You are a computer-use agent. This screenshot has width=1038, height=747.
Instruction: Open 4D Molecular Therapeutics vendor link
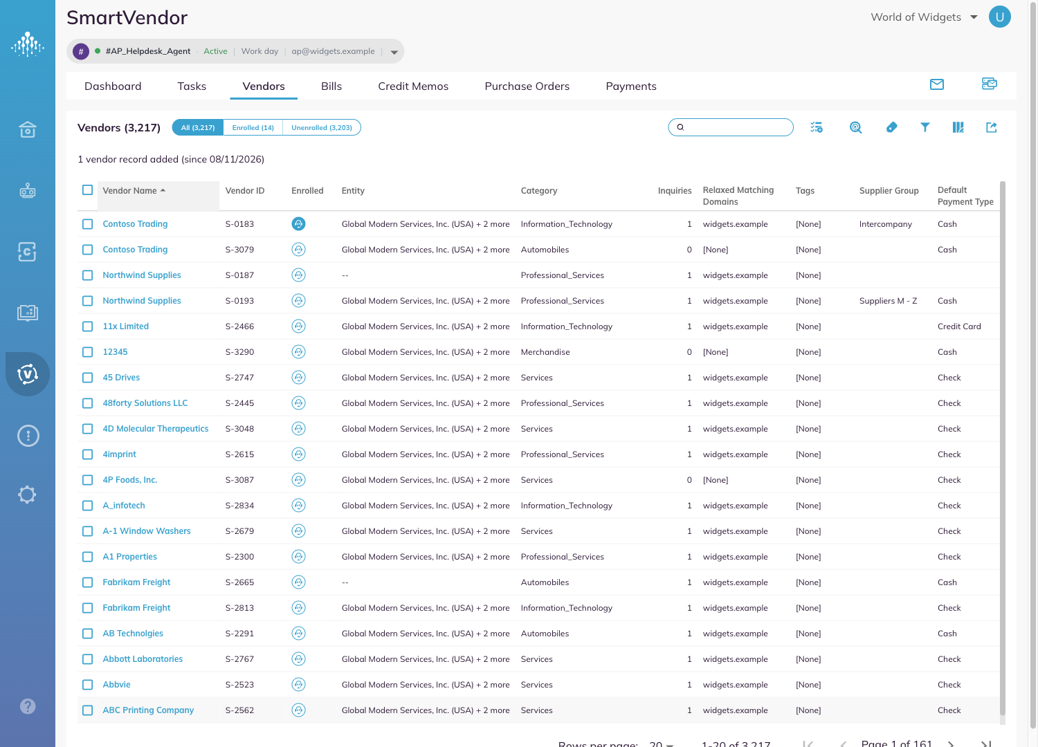coord(156,429)
